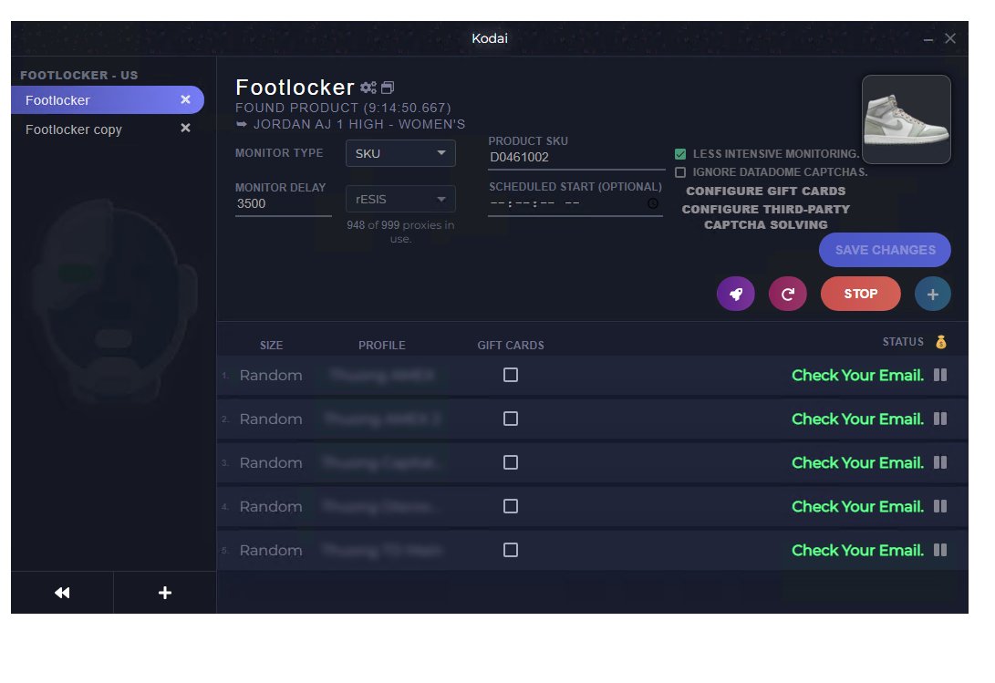Click Random size in task row 1
The width and height of the screenshot is (995, 683).
point(271,376)
